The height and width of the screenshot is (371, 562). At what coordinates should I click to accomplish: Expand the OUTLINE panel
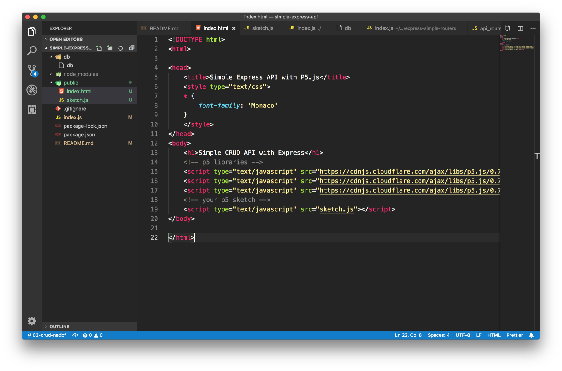pyautogui.click(x=59, y=326)
